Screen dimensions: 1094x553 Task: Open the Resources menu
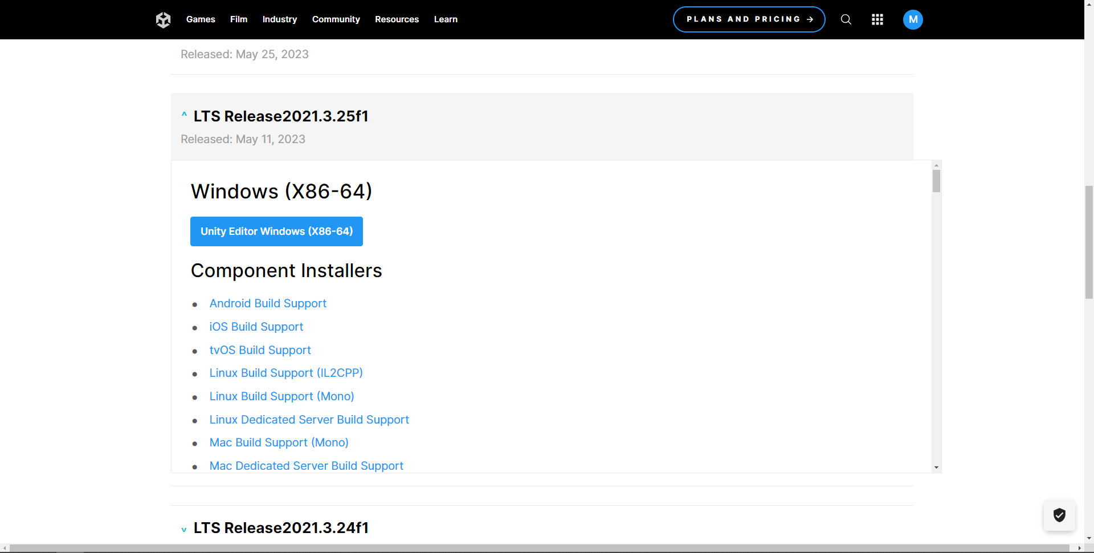[x=397, y=19]
